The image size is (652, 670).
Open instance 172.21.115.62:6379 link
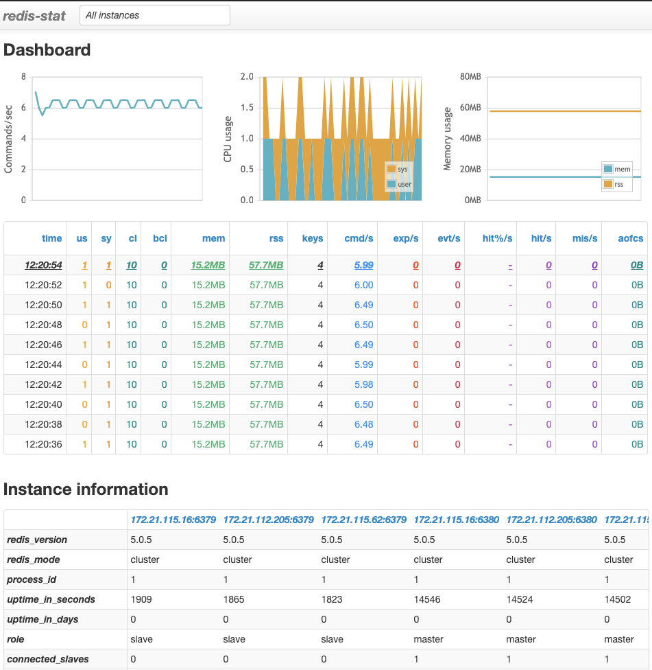[x=364, y=520]
